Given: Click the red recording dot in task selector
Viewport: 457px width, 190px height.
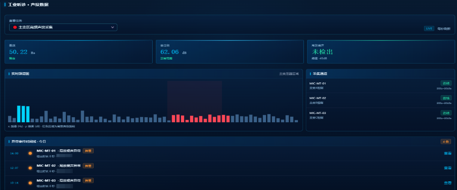Looking at the screenshot, I should tap(15, 27).
